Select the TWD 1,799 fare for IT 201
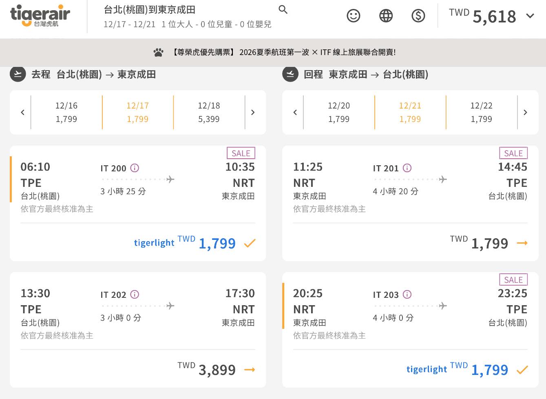The height and width of the screenshot is (399, 546). [522, 243]
